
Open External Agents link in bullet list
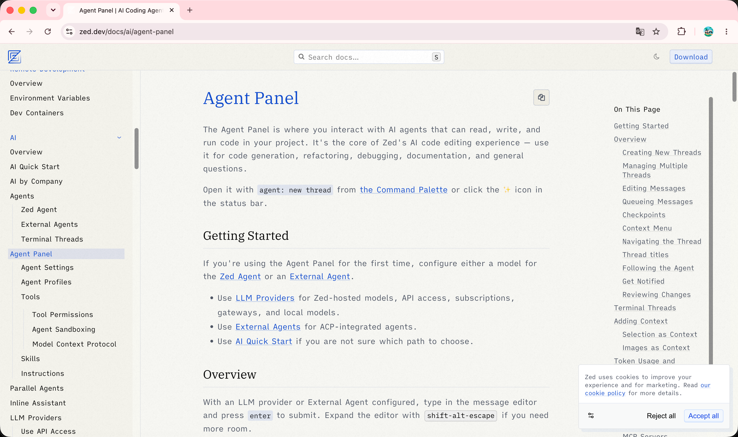point(268,327)
